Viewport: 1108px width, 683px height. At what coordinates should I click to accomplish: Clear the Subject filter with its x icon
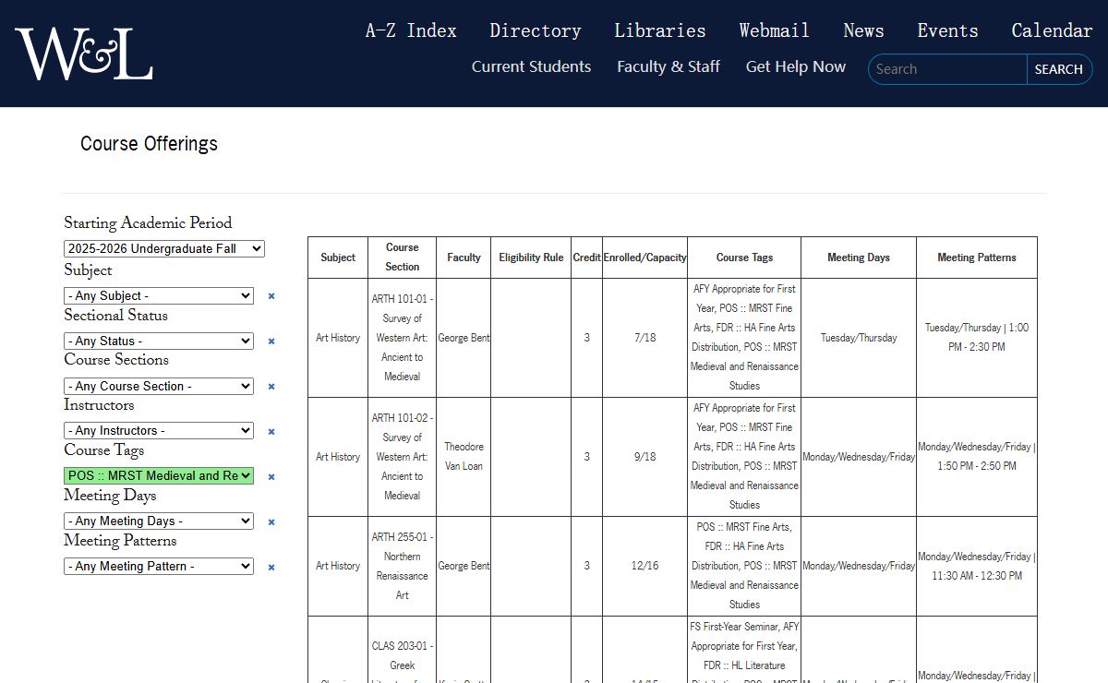[271, 296]
